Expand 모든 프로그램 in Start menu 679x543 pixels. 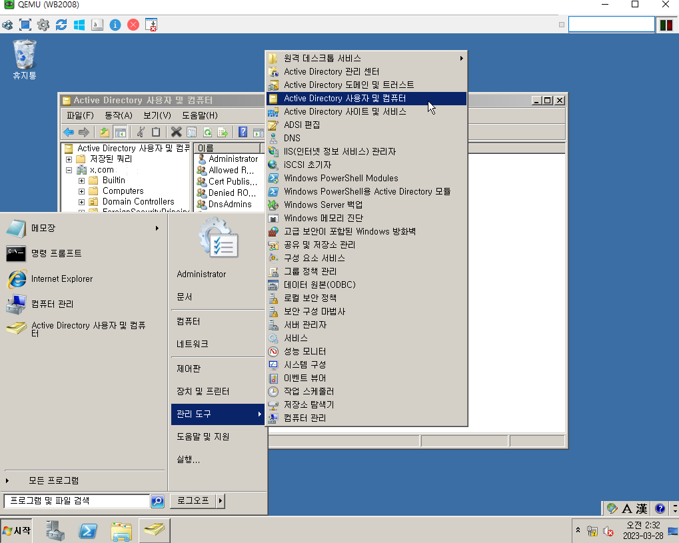point(83,480)
